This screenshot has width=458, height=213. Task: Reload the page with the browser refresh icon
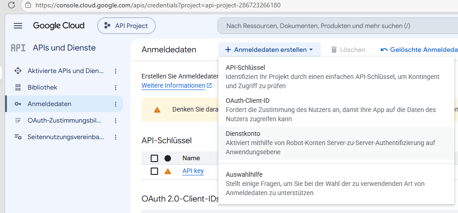click(12, 5)
